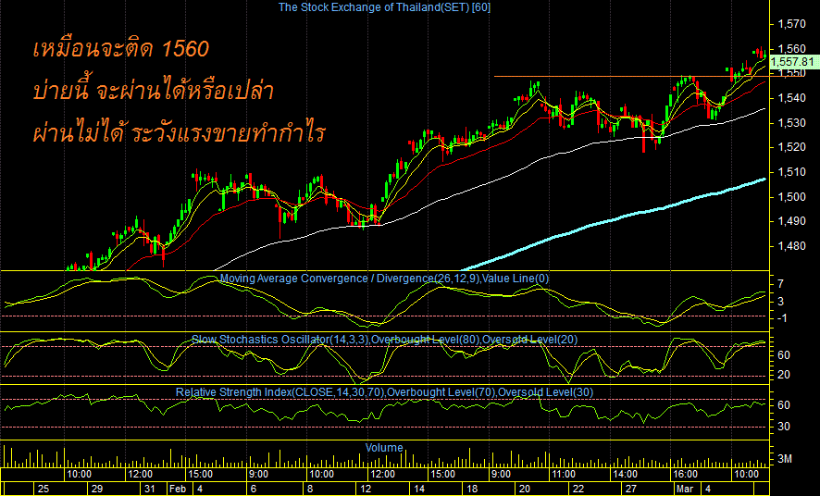Click the date label 14
Image resolution: width=820 pixels, height=496 pixels.
(x=419, y=490)
